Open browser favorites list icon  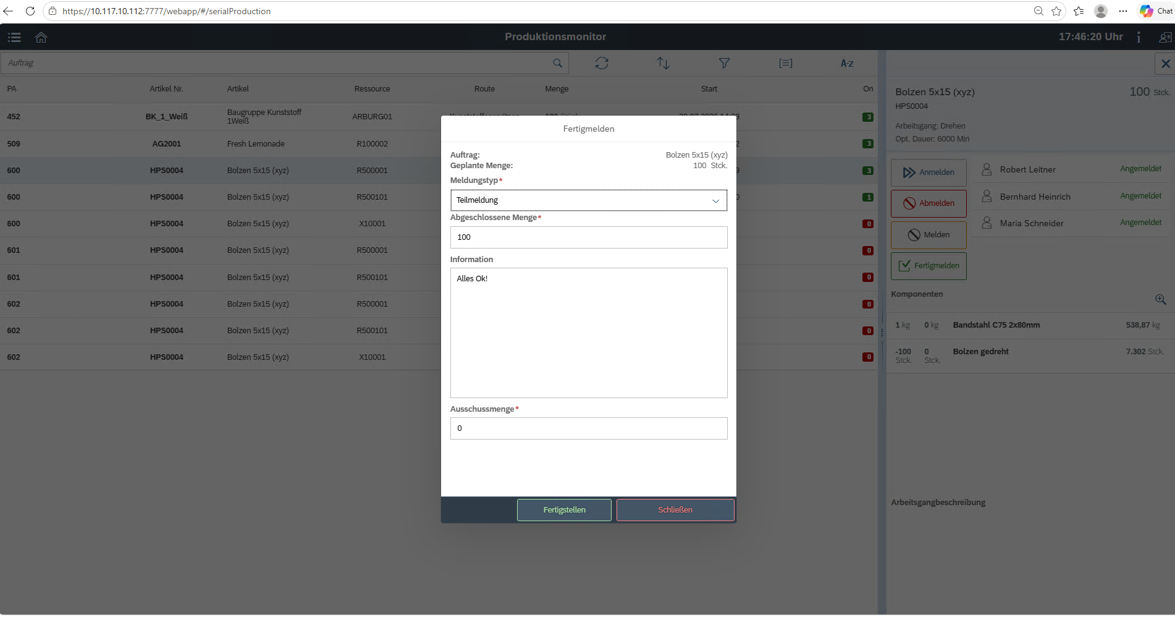1079,11
